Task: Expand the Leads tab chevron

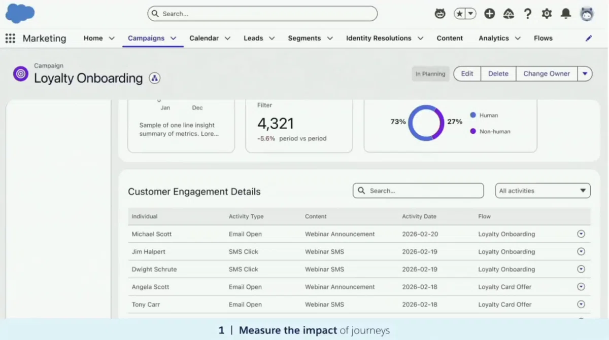Action: point(272,38)
